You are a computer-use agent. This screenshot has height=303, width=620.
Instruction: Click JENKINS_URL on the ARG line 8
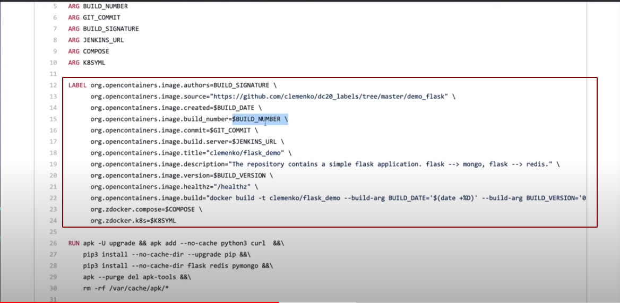(103, 40)
